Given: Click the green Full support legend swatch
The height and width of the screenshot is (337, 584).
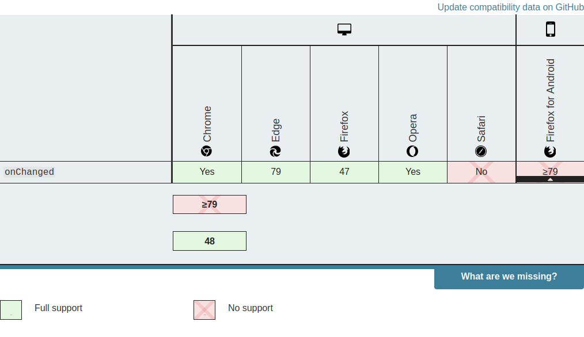Looking at the screenshot, I should (12, 309).
